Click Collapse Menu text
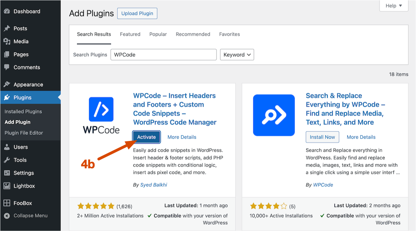 pos(30,215)
